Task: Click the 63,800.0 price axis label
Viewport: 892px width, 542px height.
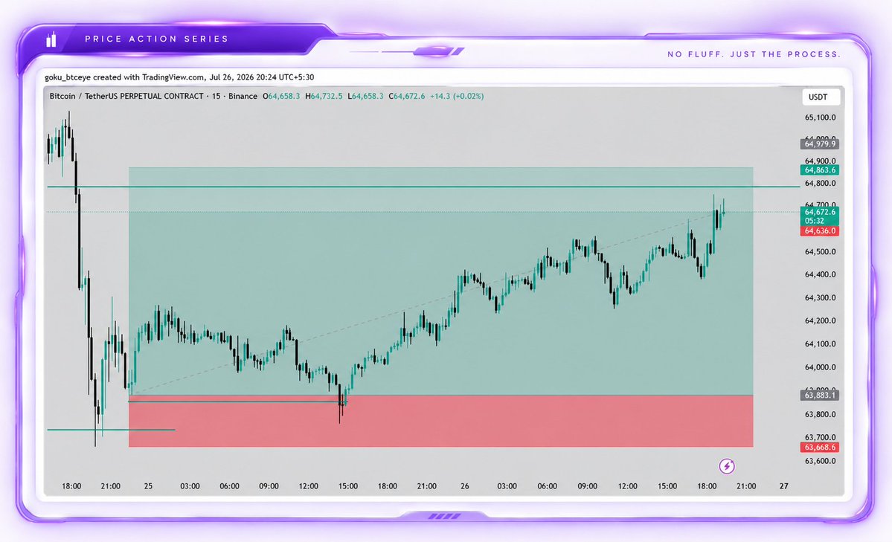Action: [821, 415]
